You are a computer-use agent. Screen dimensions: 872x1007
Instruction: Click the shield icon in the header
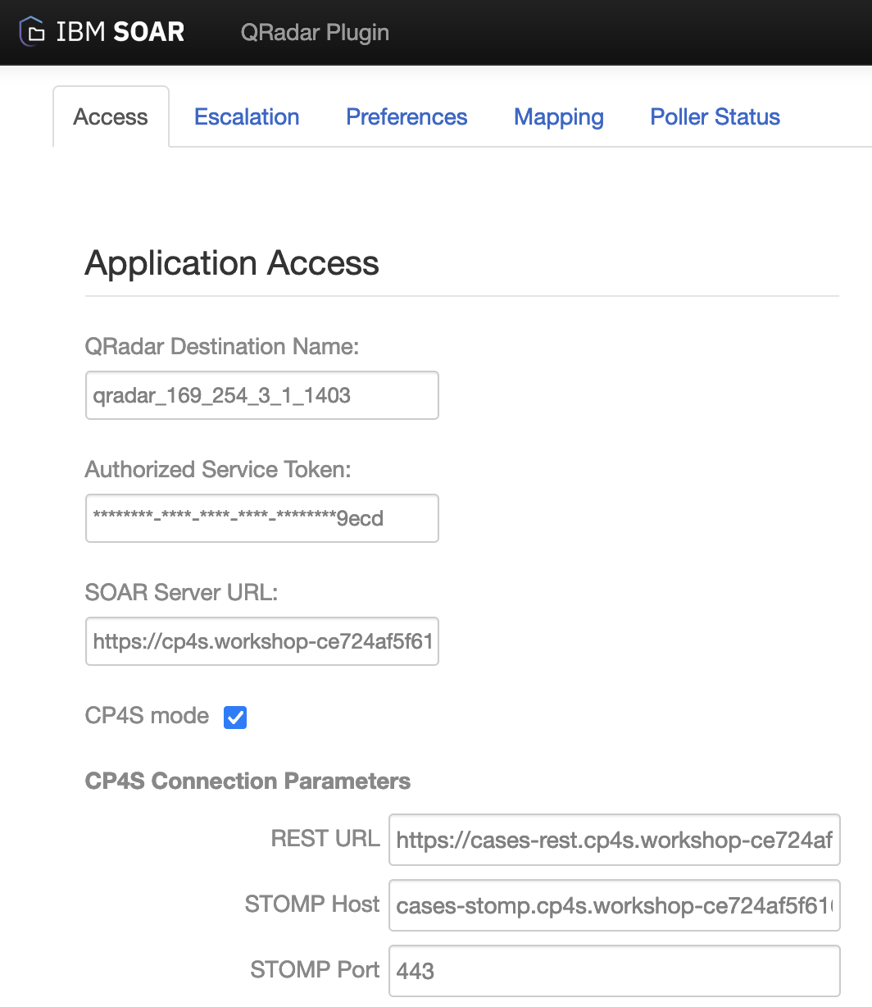tap(33, 31)
